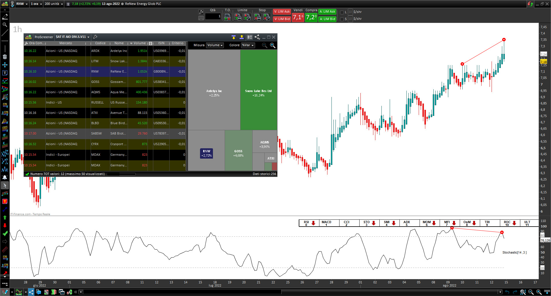Open the Colore %Var dropdown
Viewport: 551px width, 296px height.
click(248, 45)
